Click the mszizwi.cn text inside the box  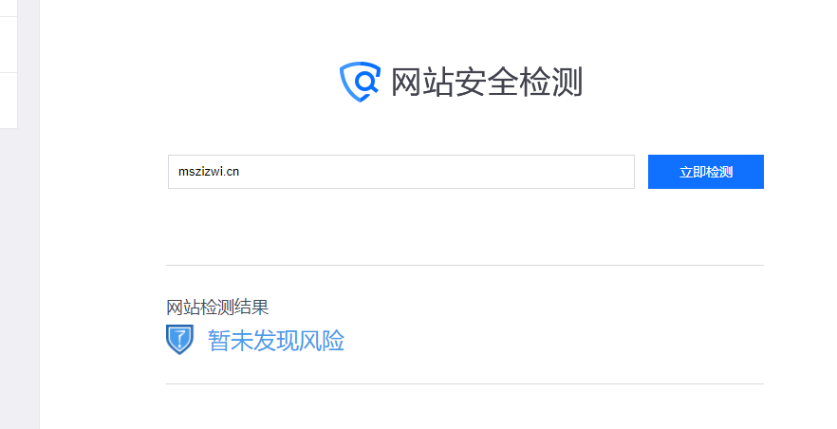[209, 171]
